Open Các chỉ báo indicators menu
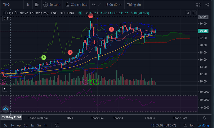 pos(76,5)
